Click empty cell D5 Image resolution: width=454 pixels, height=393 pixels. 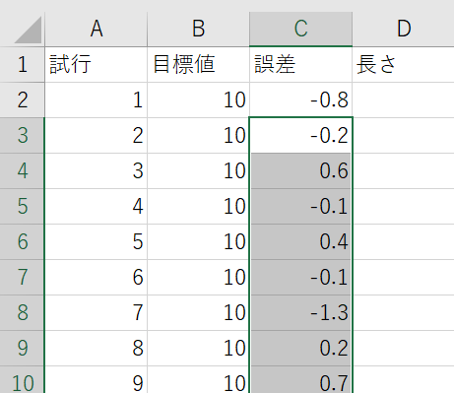pyautogui.click(x=404, y=206)
